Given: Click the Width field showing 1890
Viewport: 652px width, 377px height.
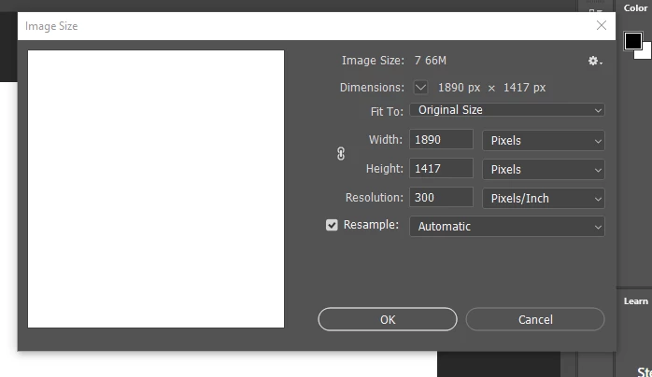Looking at the screenshot, I should coord(441,139).
